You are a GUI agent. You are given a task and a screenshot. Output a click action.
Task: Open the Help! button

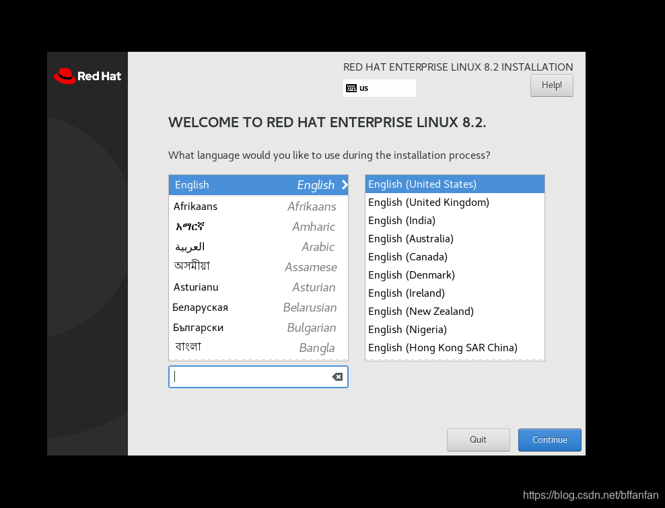(551, 85)
